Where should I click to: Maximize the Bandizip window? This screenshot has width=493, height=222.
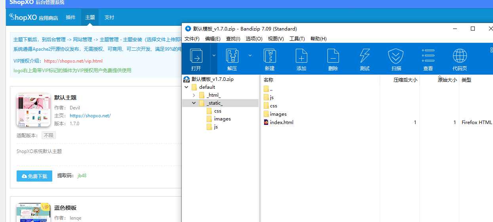pyautogui.click(x=472, y=29)
